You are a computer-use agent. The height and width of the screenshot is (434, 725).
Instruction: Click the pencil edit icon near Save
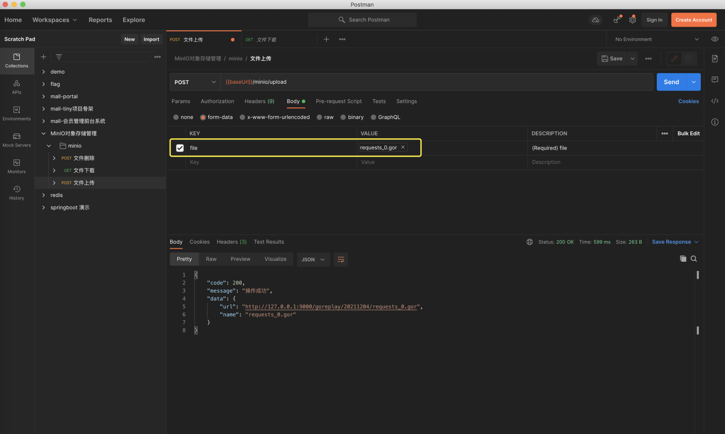(674, 59)
